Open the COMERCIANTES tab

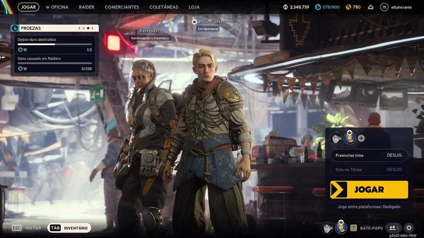tap(122, 7)
